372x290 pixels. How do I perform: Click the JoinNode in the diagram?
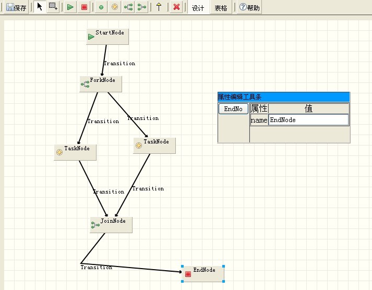(x=111, y=224)
